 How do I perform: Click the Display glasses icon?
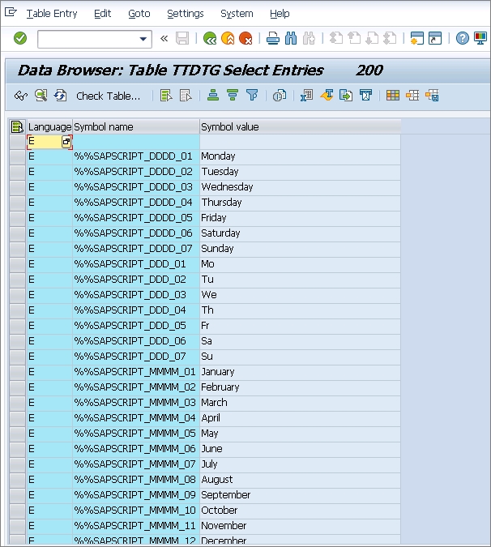coord(21,96)
